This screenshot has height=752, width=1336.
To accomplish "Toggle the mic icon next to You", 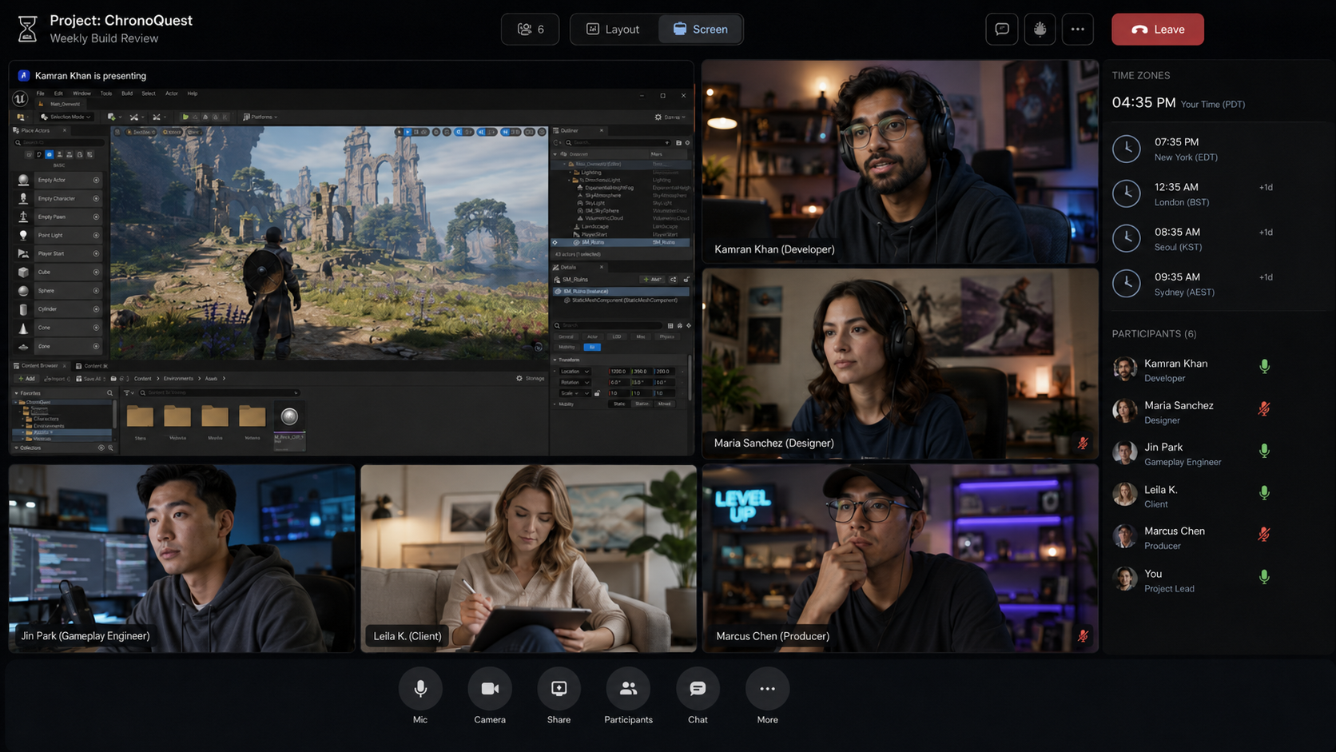I will (x=1264, y=577).
